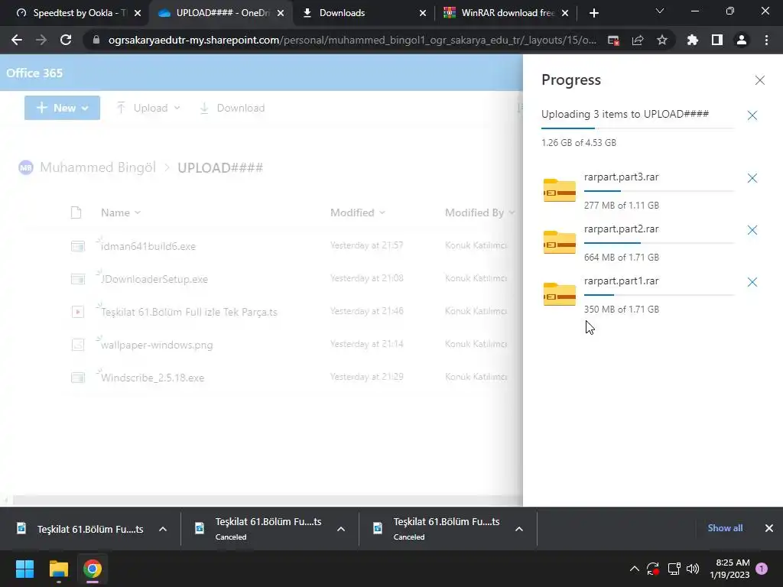Open volume control in system tray

pos(693,569)
